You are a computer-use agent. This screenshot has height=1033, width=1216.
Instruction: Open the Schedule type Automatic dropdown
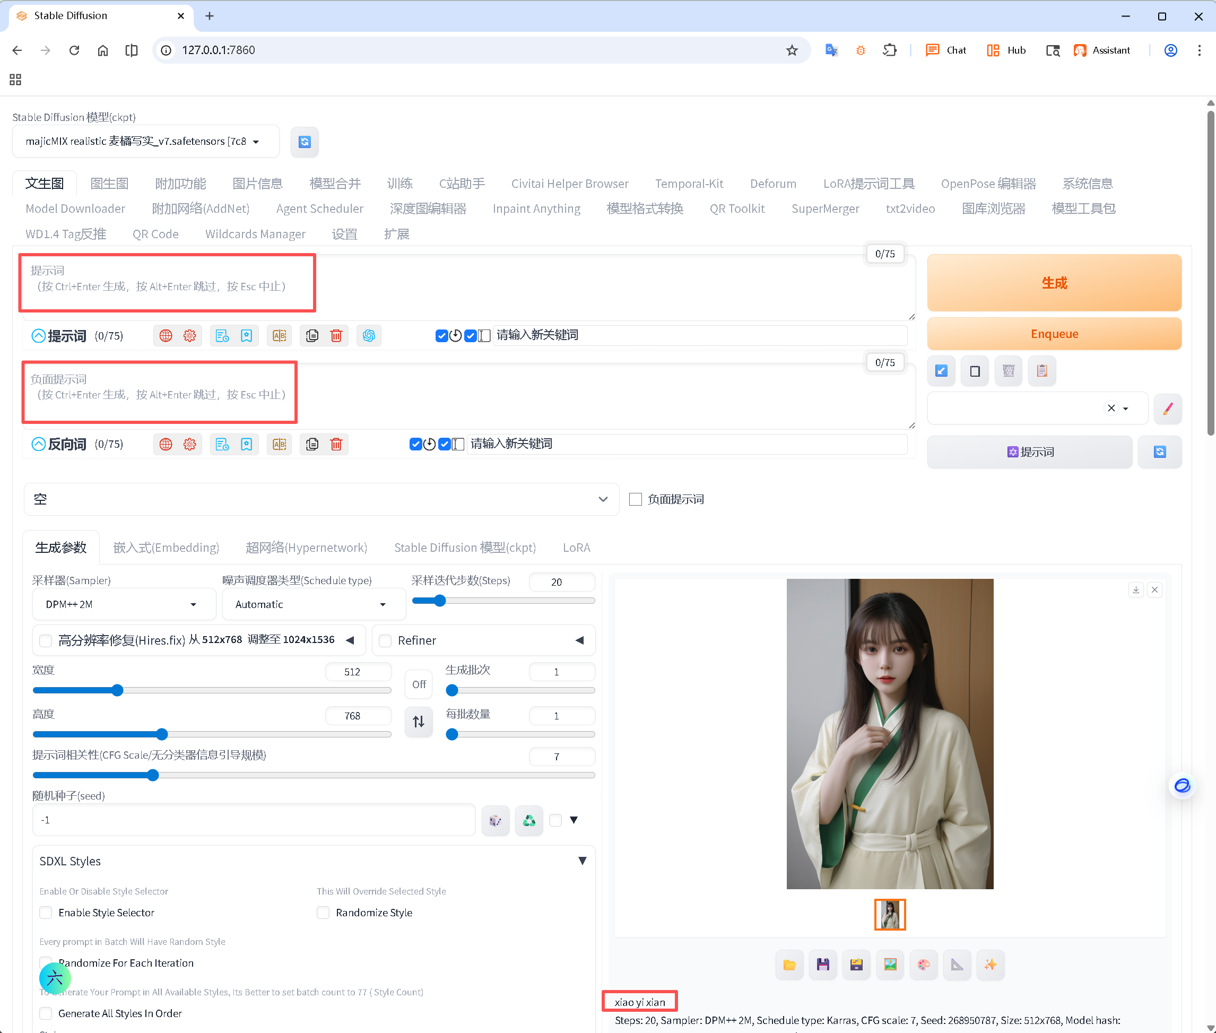coord(312,604)
